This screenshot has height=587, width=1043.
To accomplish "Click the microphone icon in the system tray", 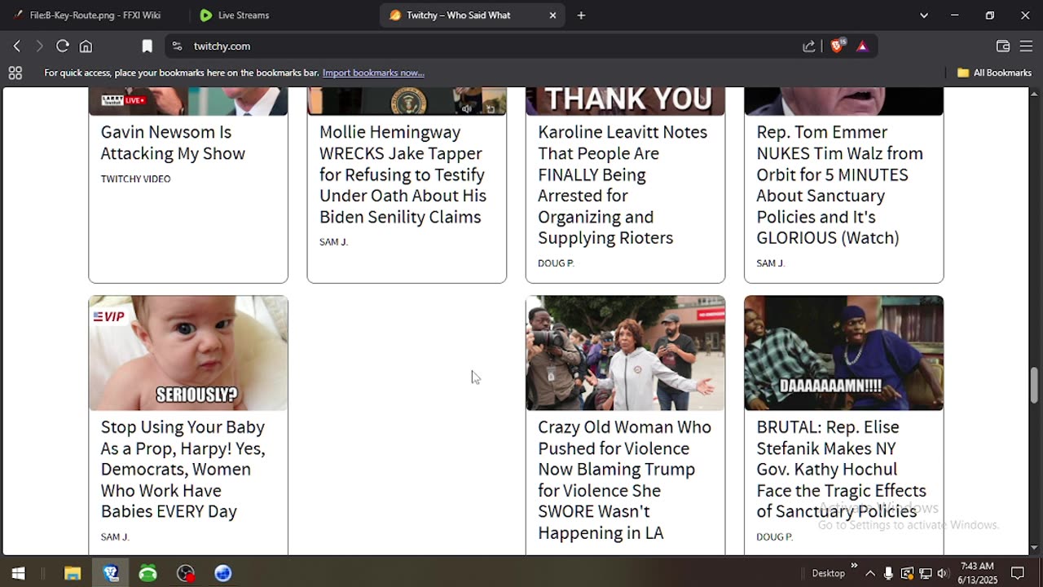I will click(888, 573).
